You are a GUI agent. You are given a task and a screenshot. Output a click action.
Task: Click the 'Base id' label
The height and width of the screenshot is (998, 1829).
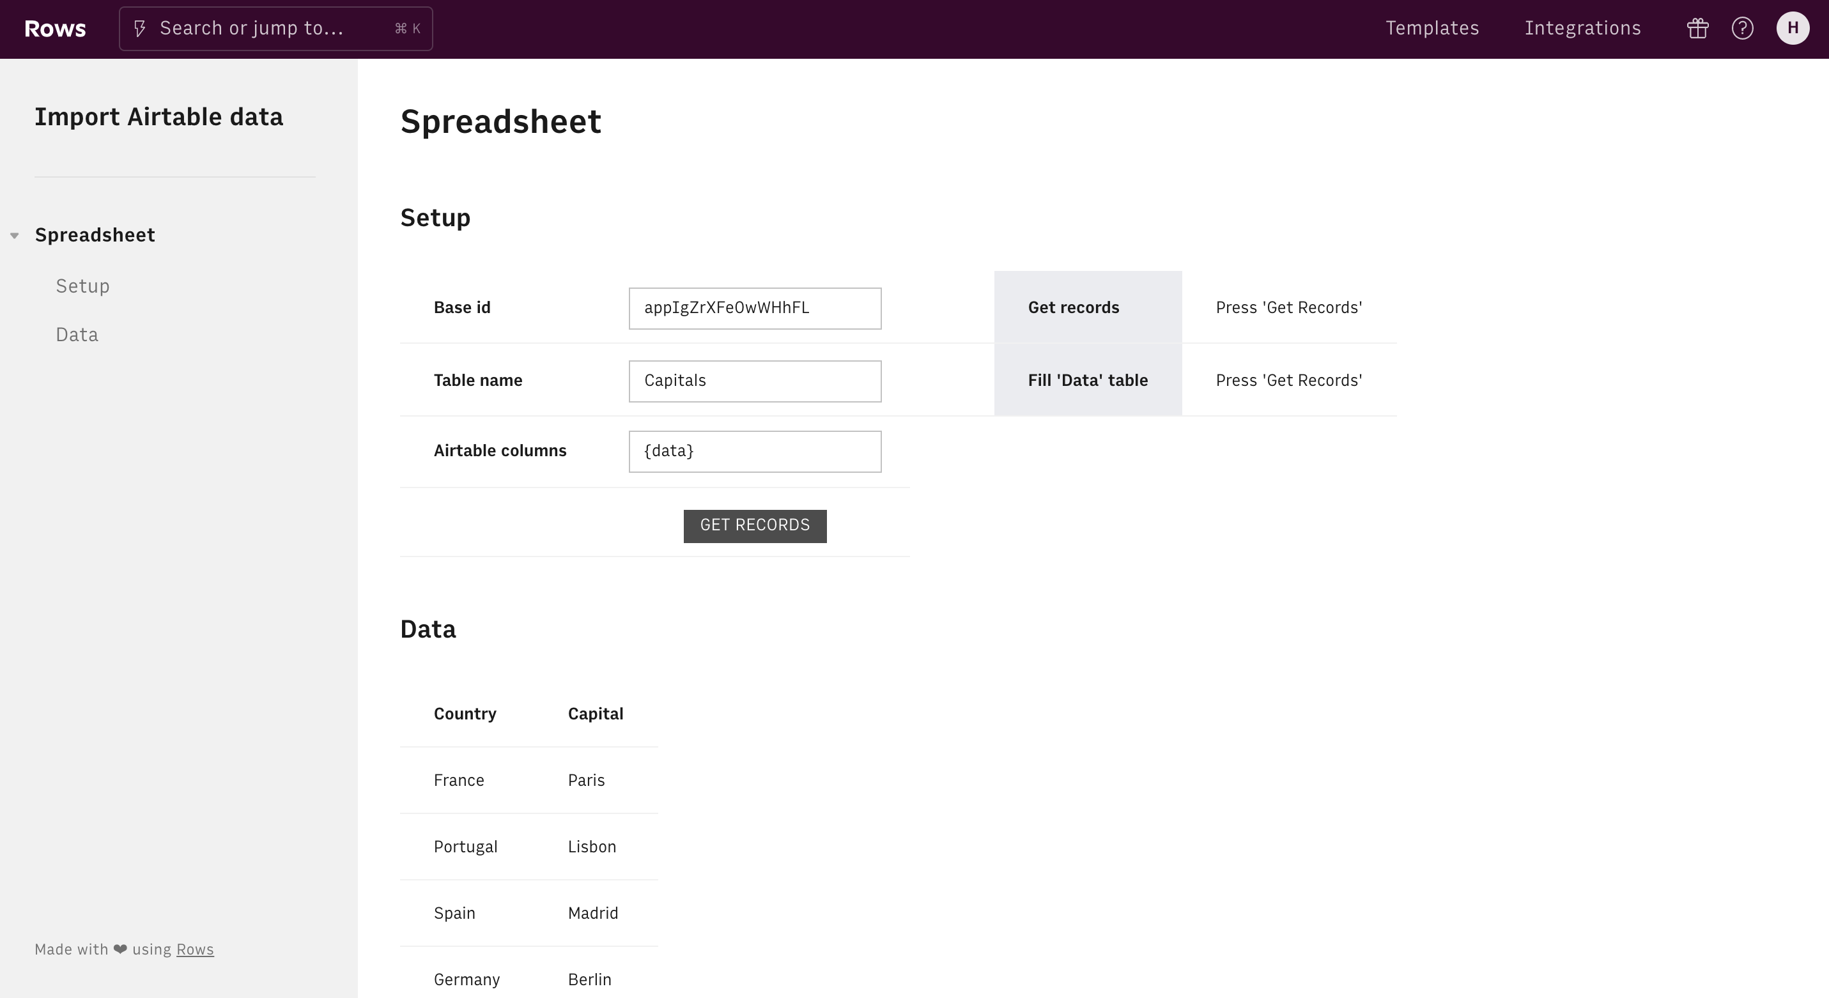coord(462,307)
